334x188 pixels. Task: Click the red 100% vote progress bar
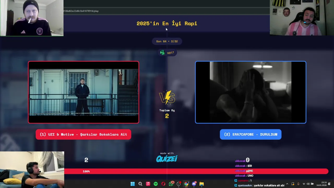(196, 171)
